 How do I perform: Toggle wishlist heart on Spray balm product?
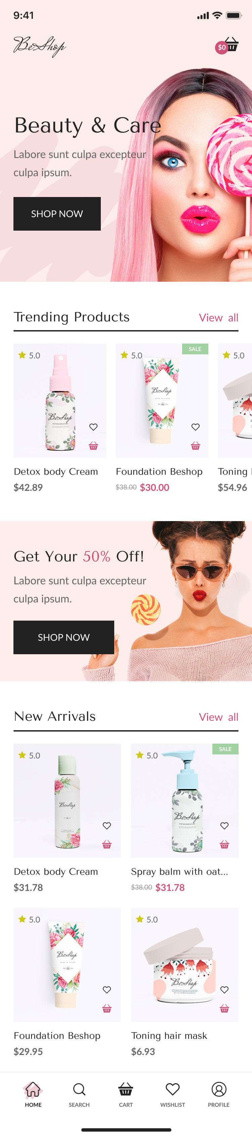pyautogui.click(x=224, y=826)
